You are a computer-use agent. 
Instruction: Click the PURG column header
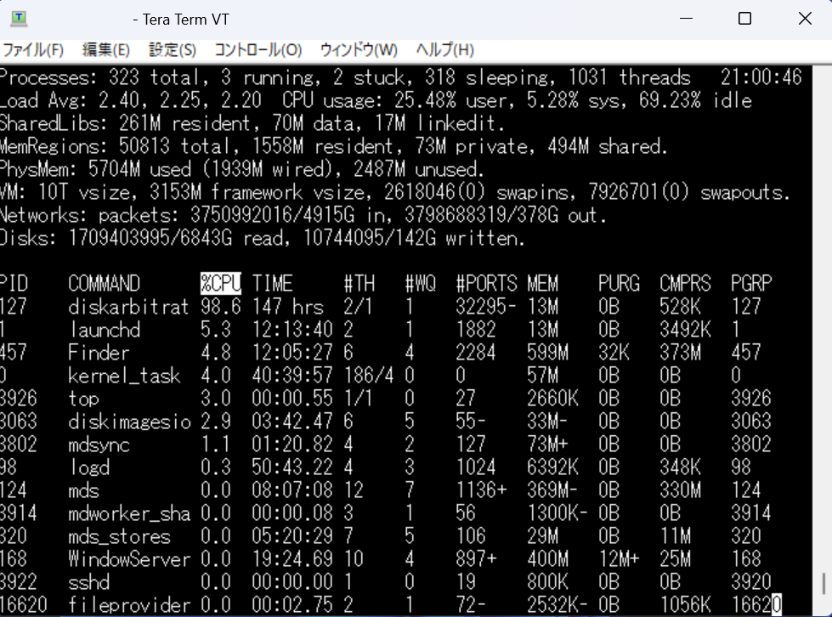point(619,283)
